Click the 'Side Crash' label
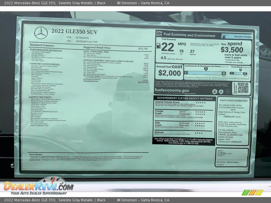The width and height of the screenshot is (271, 203). point(158,124)
